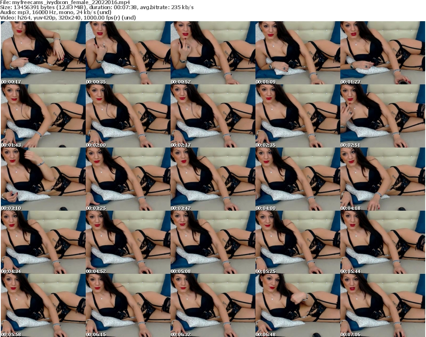The image size is (426, 337).
Task: Select the thumbnail stamped 00:06:15
Action: (128, 305)
